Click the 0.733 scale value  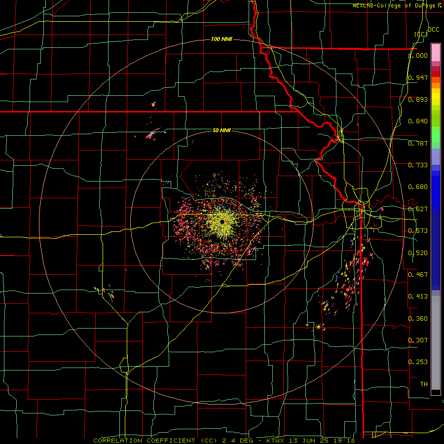418,165
